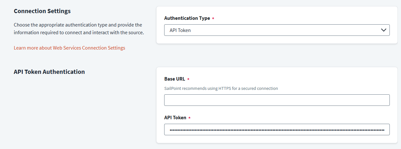Click the Base URL field label
The height and width of the screenshot is (149, 401).
coord(175,79)
